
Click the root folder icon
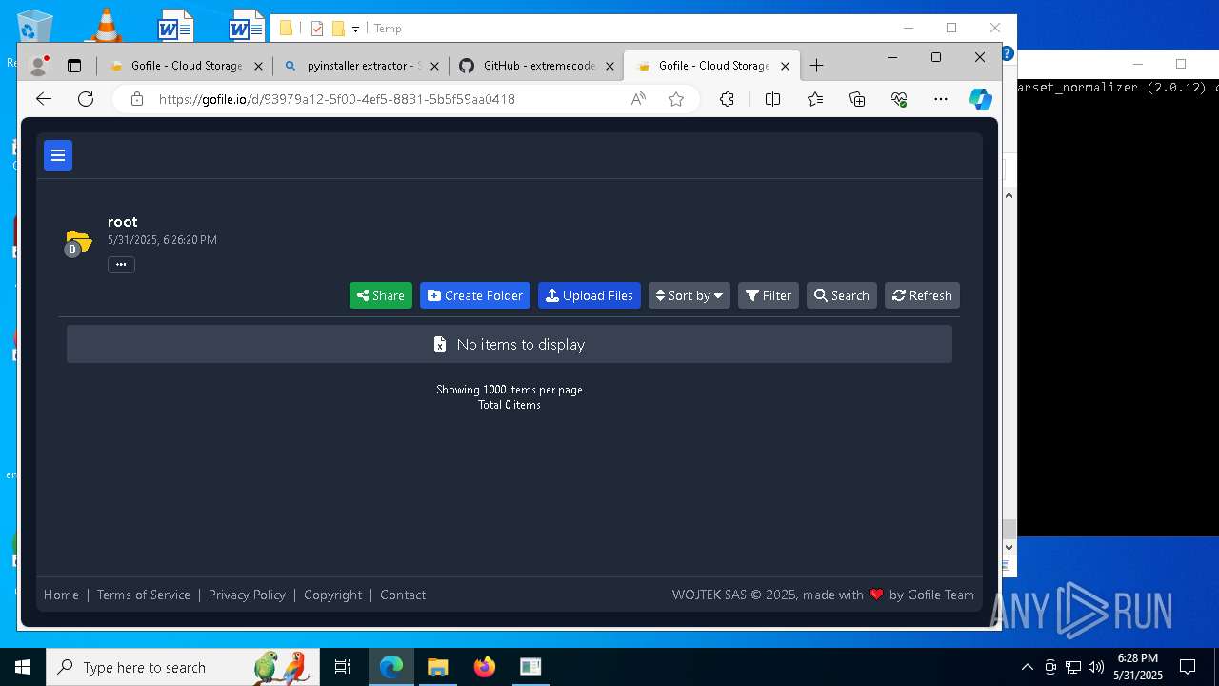[78, 243]
